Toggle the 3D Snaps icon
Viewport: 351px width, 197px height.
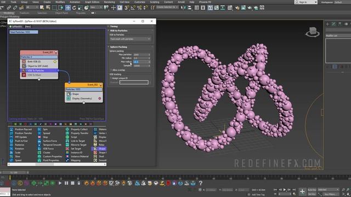tap(127, 8)
